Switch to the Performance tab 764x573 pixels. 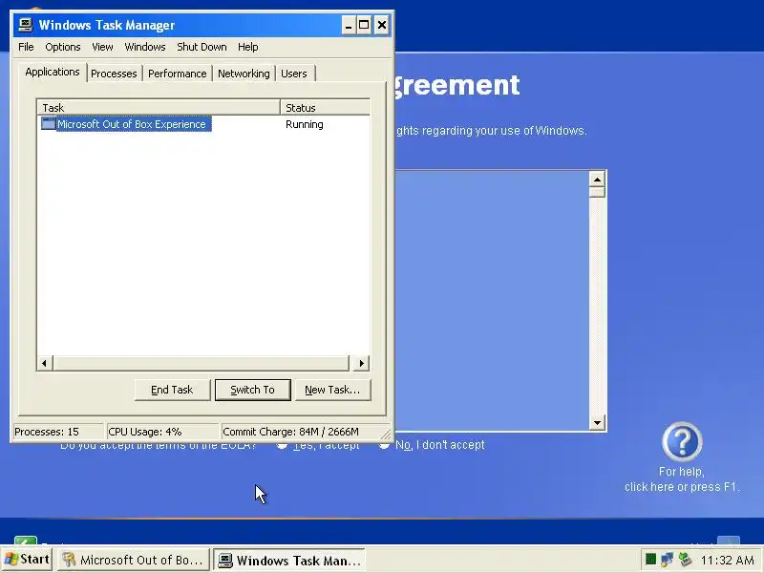(x=178, y=74)
